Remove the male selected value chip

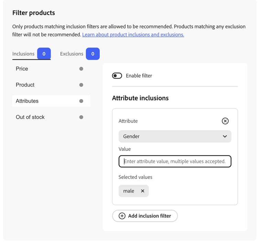tap(142, 191)
